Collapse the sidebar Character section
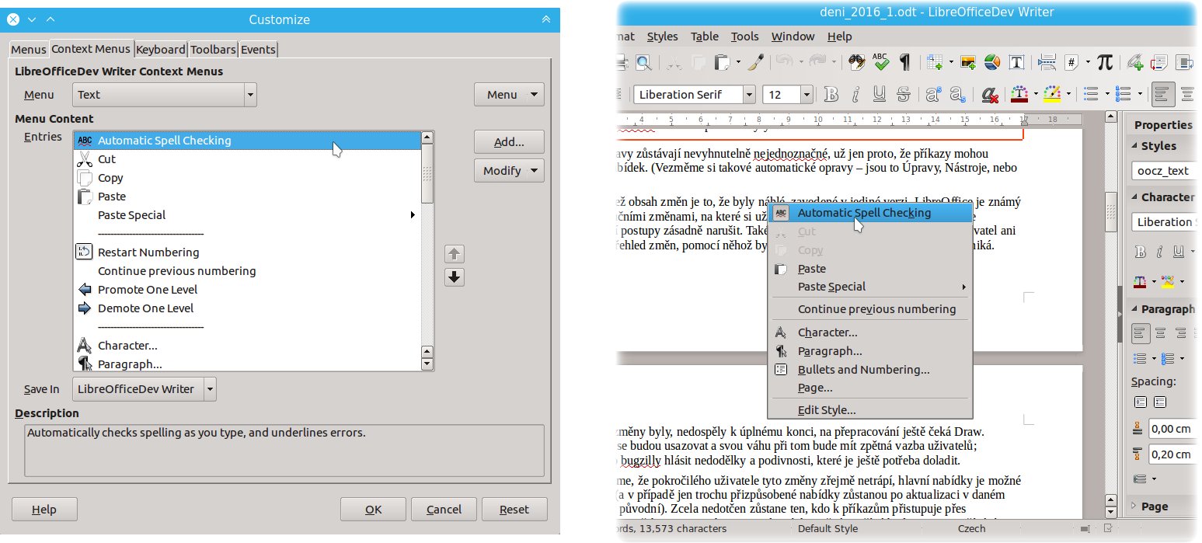 (x=1133, y=197)
